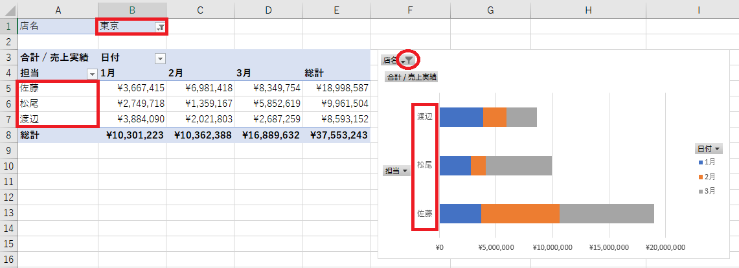
Task: Click the blue 1月 segment of 渡辺 bar
Action: (x=461, y=117)
